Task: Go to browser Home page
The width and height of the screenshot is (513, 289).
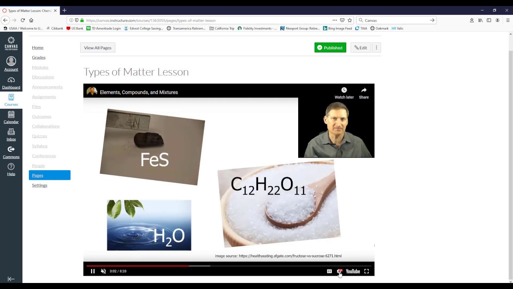Action: [31, 20]
